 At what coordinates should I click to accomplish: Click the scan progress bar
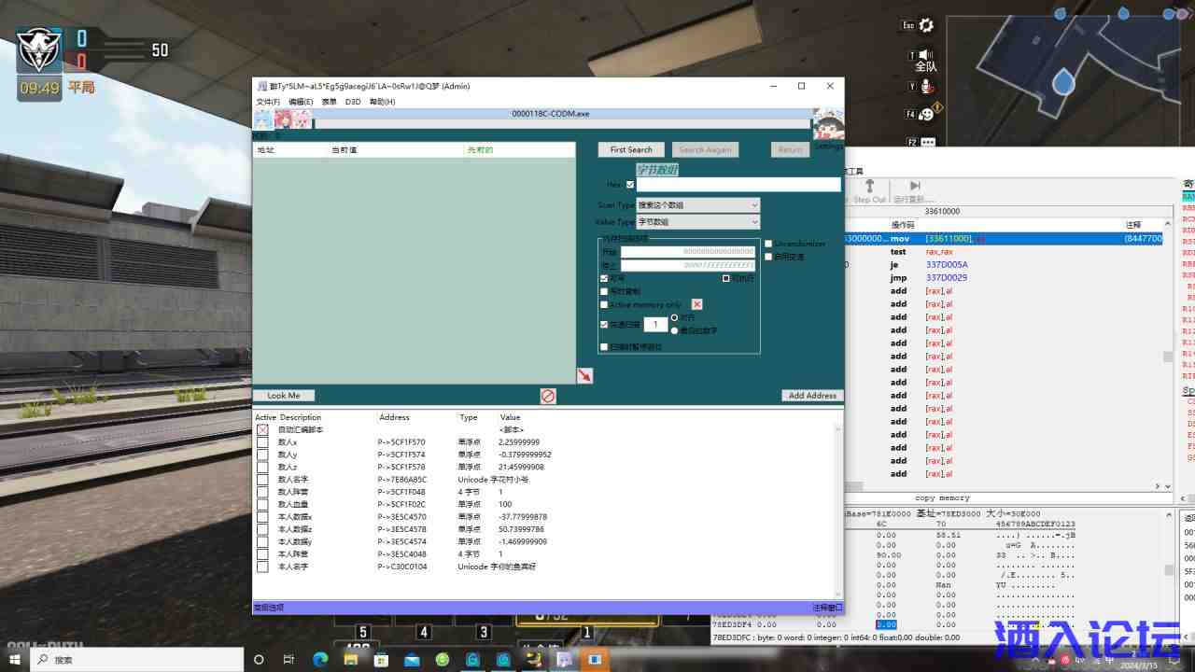pyautogui.click(x=562, y=123)
